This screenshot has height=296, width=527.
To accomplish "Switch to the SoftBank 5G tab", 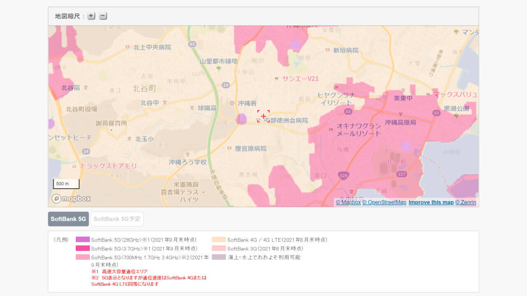I will [x=68, y=219].
